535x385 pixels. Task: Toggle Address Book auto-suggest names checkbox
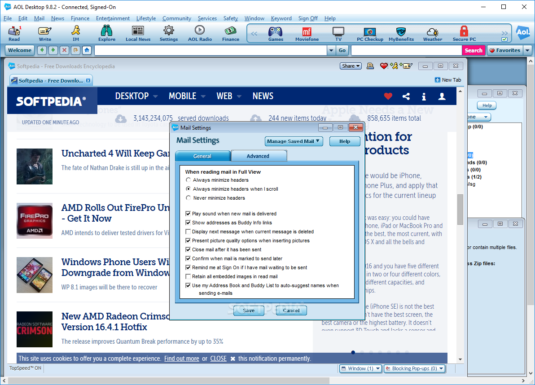click(188, 285)
